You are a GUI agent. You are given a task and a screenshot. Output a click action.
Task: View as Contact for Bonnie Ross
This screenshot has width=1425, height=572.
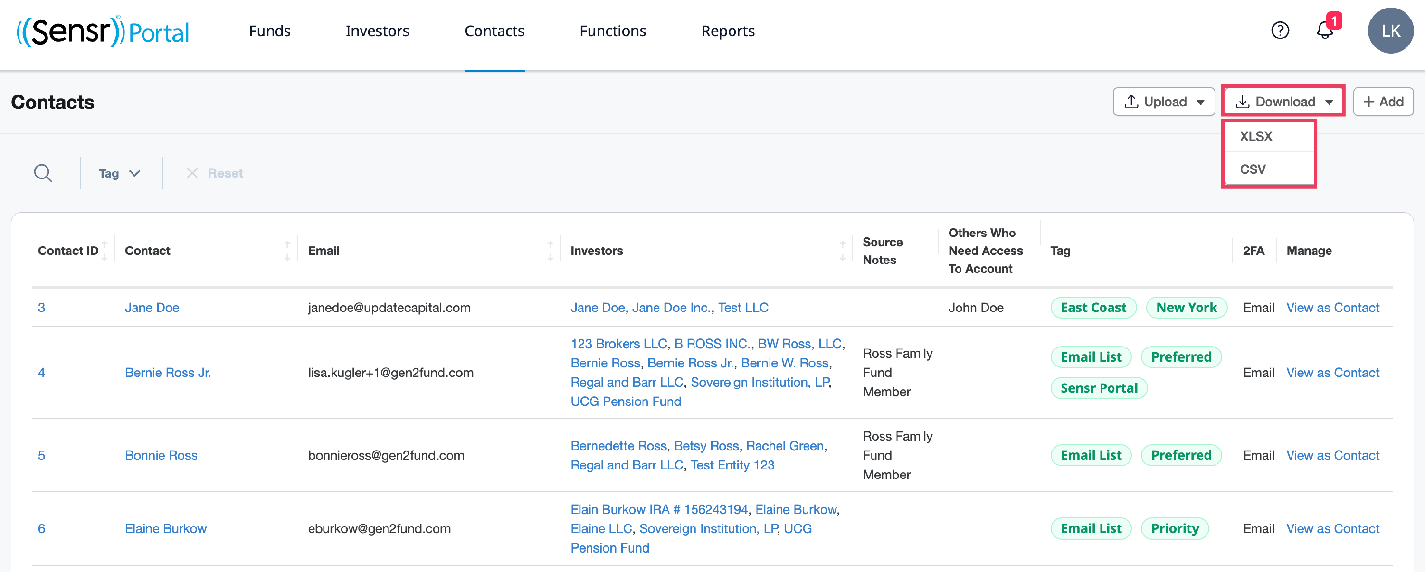pos(1333,455)
